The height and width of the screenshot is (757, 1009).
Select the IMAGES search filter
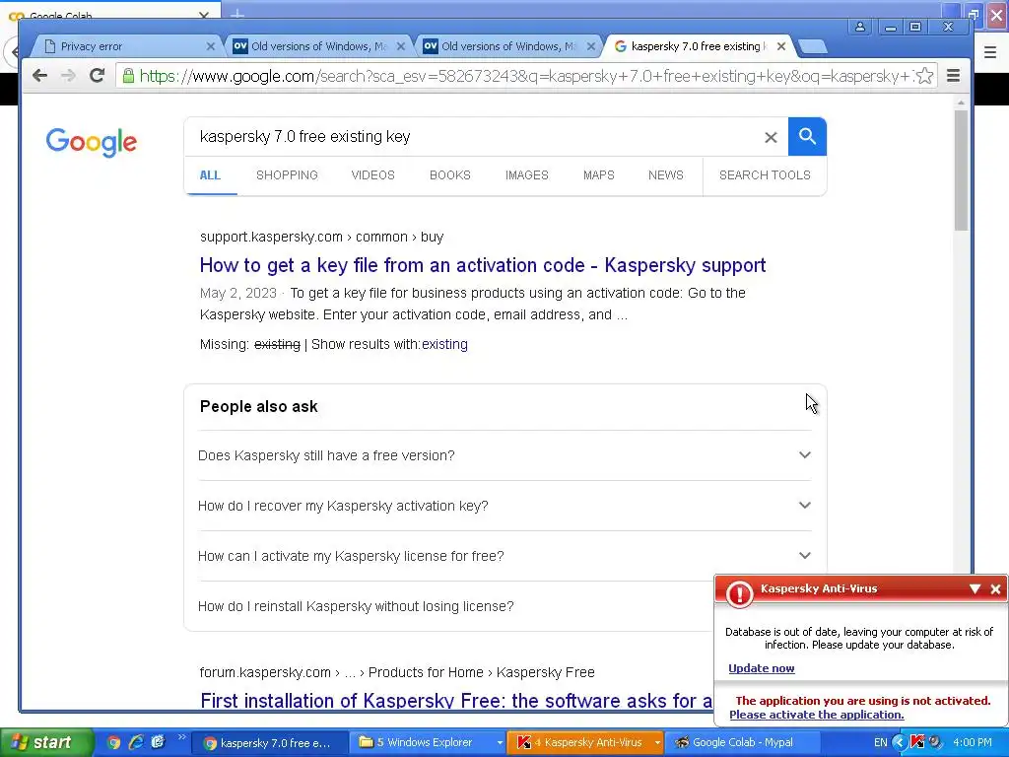point(527,175)
